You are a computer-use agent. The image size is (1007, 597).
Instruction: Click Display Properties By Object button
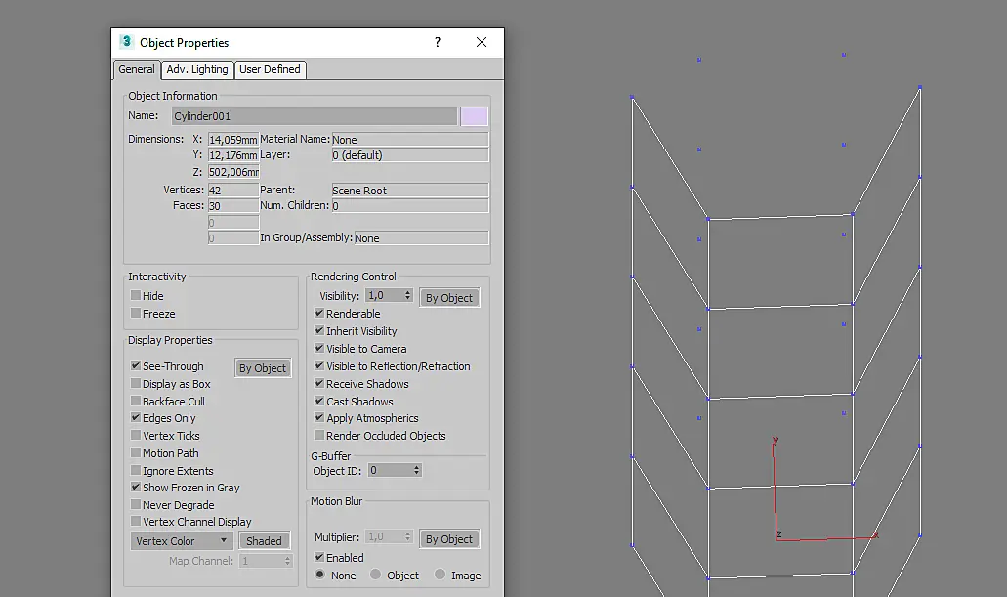coord(263,368)
